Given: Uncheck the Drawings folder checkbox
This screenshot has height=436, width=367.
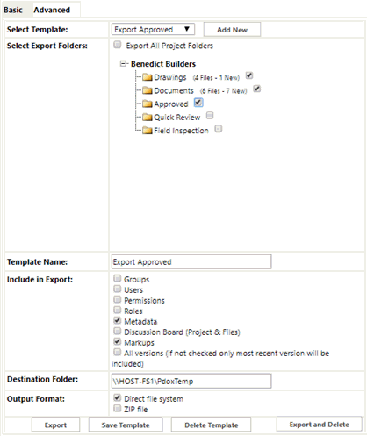Looking at the screenshot, I should 249,75.
